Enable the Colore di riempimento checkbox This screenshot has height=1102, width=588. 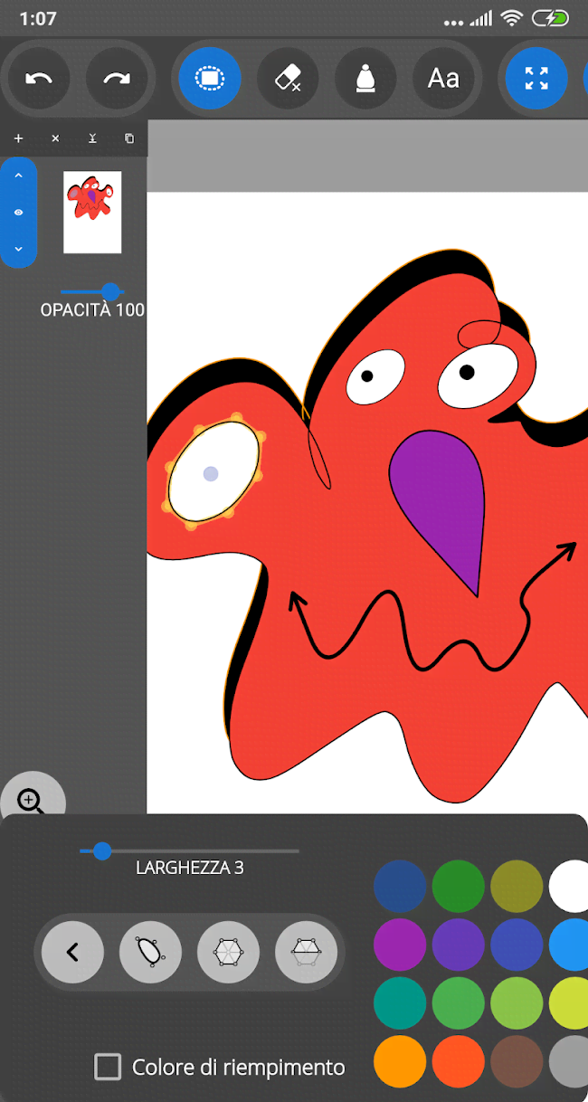108,1067
